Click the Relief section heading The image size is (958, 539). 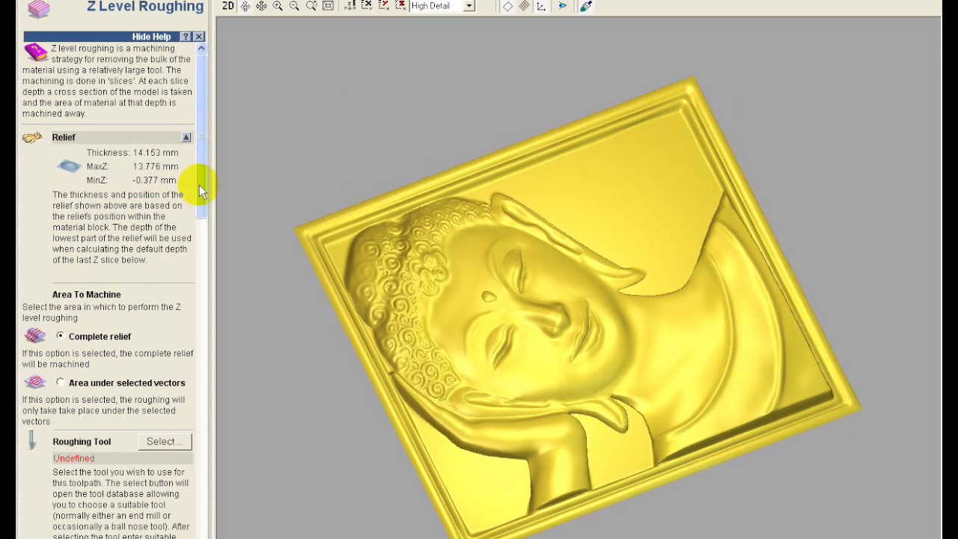64,137
